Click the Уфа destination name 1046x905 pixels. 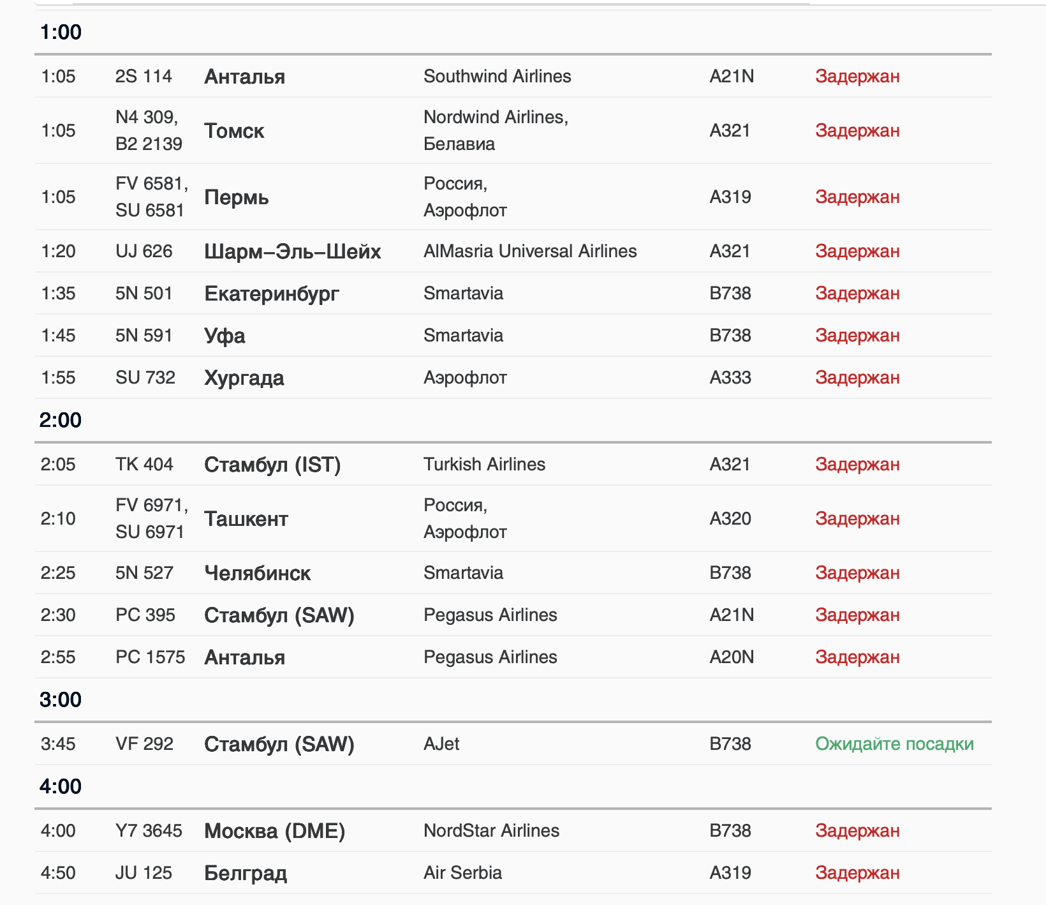click(x=225, y=336)
